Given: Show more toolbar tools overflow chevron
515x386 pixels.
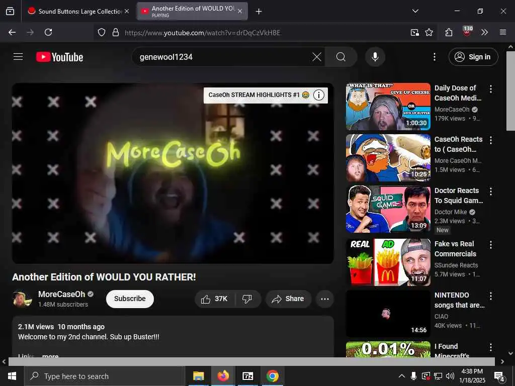Looking at the screenshot, I should pyautogui.click(x=484, y=32).
